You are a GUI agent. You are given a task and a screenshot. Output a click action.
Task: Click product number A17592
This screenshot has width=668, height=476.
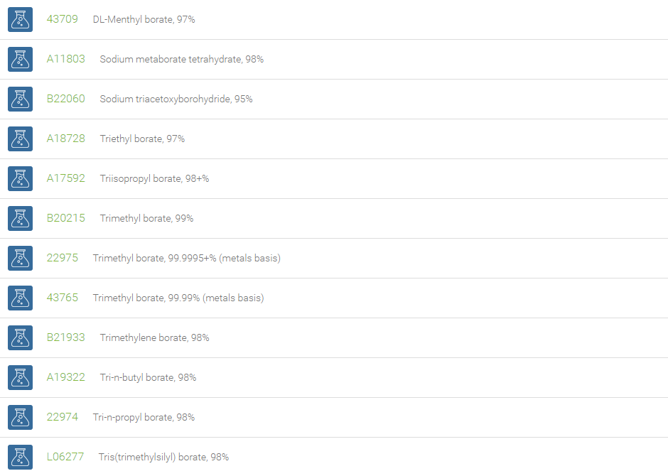[65, 178]
